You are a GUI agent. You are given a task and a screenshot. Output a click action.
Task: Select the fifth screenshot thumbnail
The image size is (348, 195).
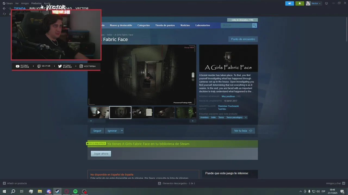pyautogui.click(x=186, y=112)
